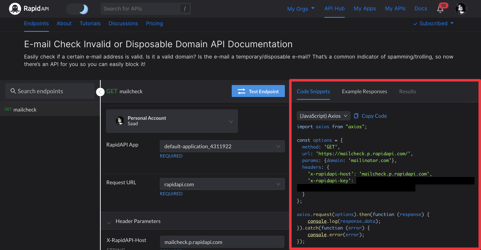Screen dimensions: 481x250
Task: Click the X-RapidAPI-Host value field
Action: point(222,242)
